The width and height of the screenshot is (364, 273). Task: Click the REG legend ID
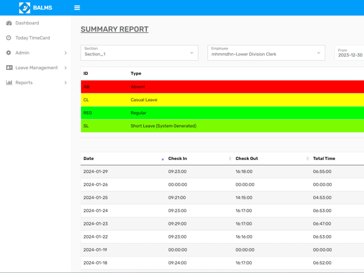(87, 113)
